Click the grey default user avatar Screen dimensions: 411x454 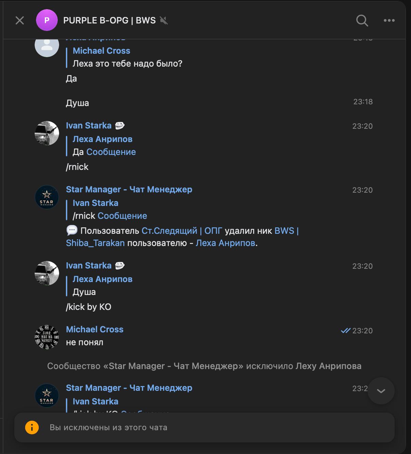47,45
